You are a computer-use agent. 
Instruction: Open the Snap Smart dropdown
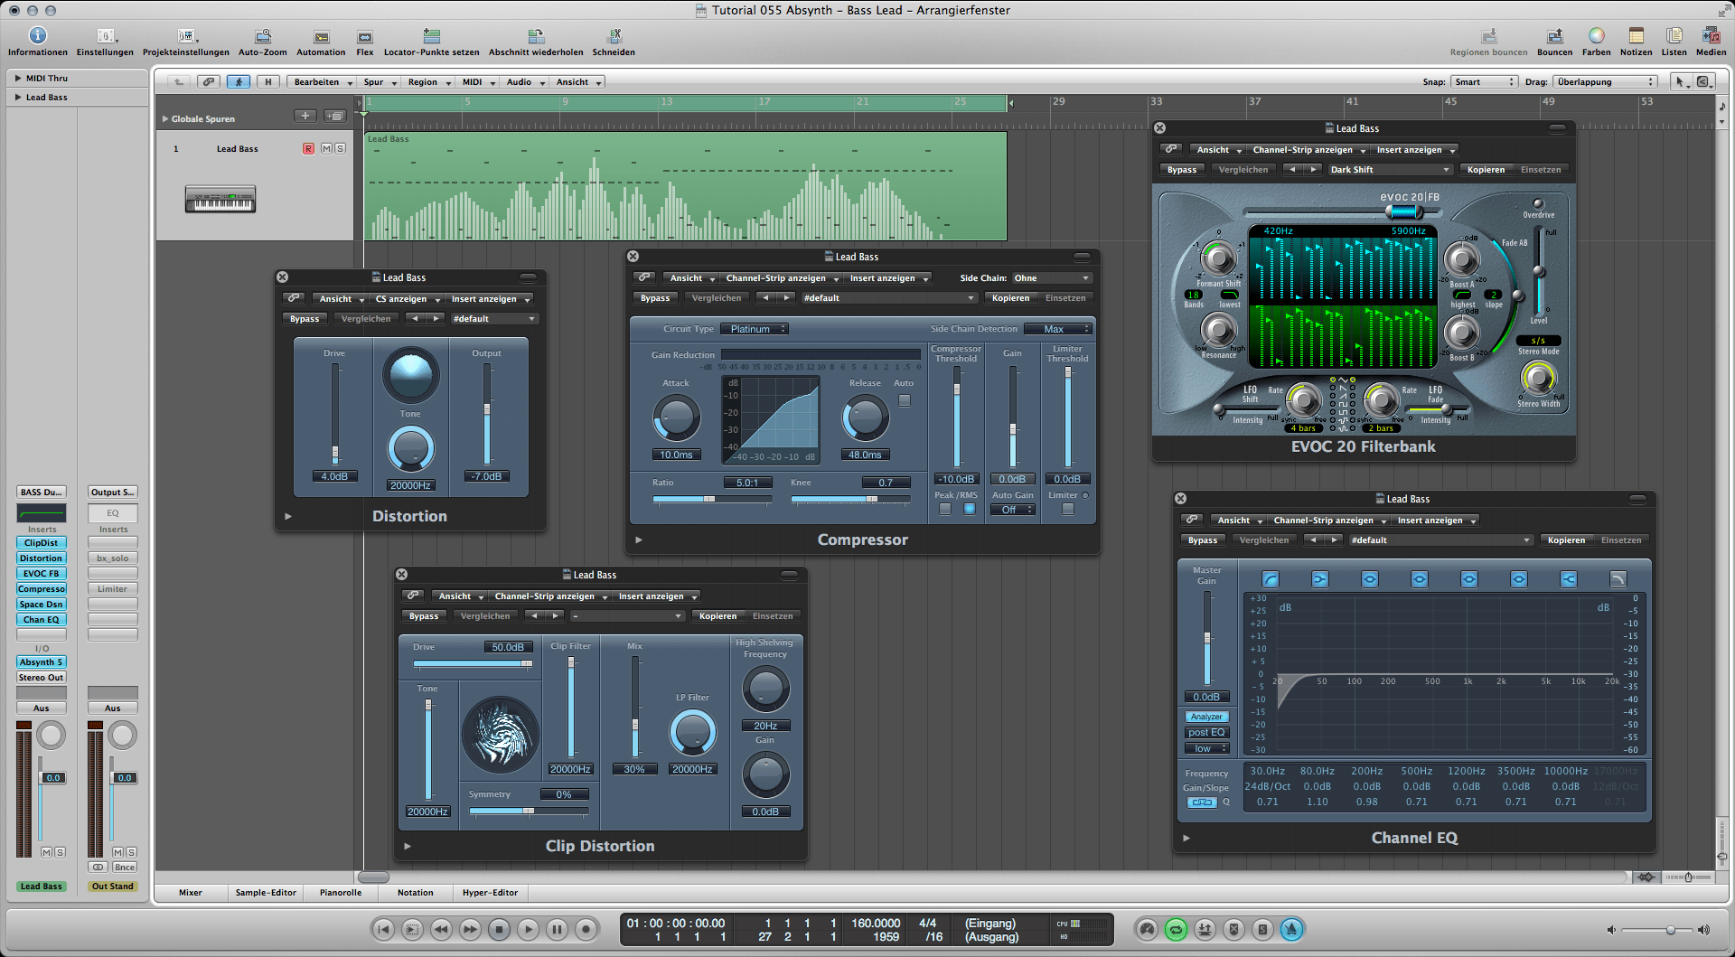(x=1483, y=82)
